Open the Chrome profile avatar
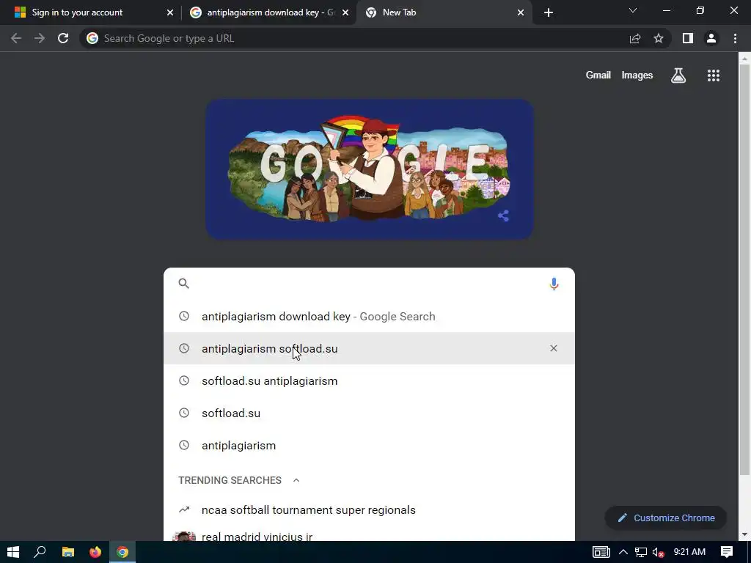The width and height of the screenshot is (751, 563). pos(711,38)
